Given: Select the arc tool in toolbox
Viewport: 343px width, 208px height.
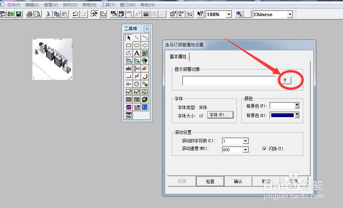Looking at the screenshot, I should point(145,38).
